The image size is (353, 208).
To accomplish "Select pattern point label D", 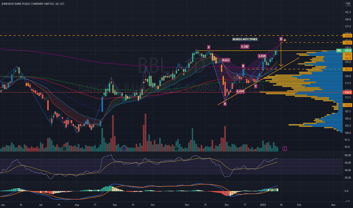I will 281,39.
